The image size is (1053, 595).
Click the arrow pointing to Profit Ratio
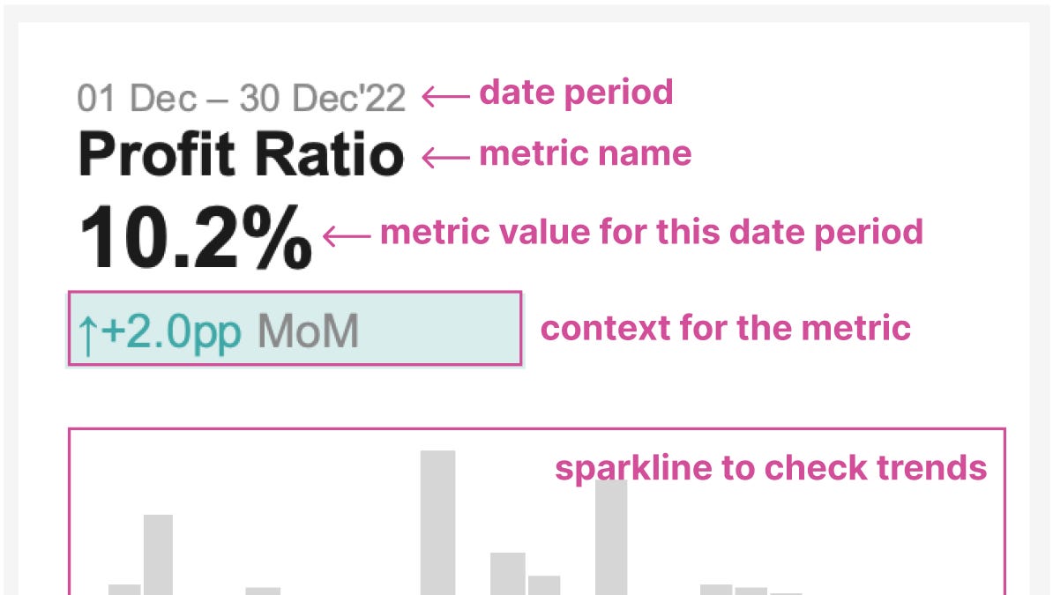point(446,158)
